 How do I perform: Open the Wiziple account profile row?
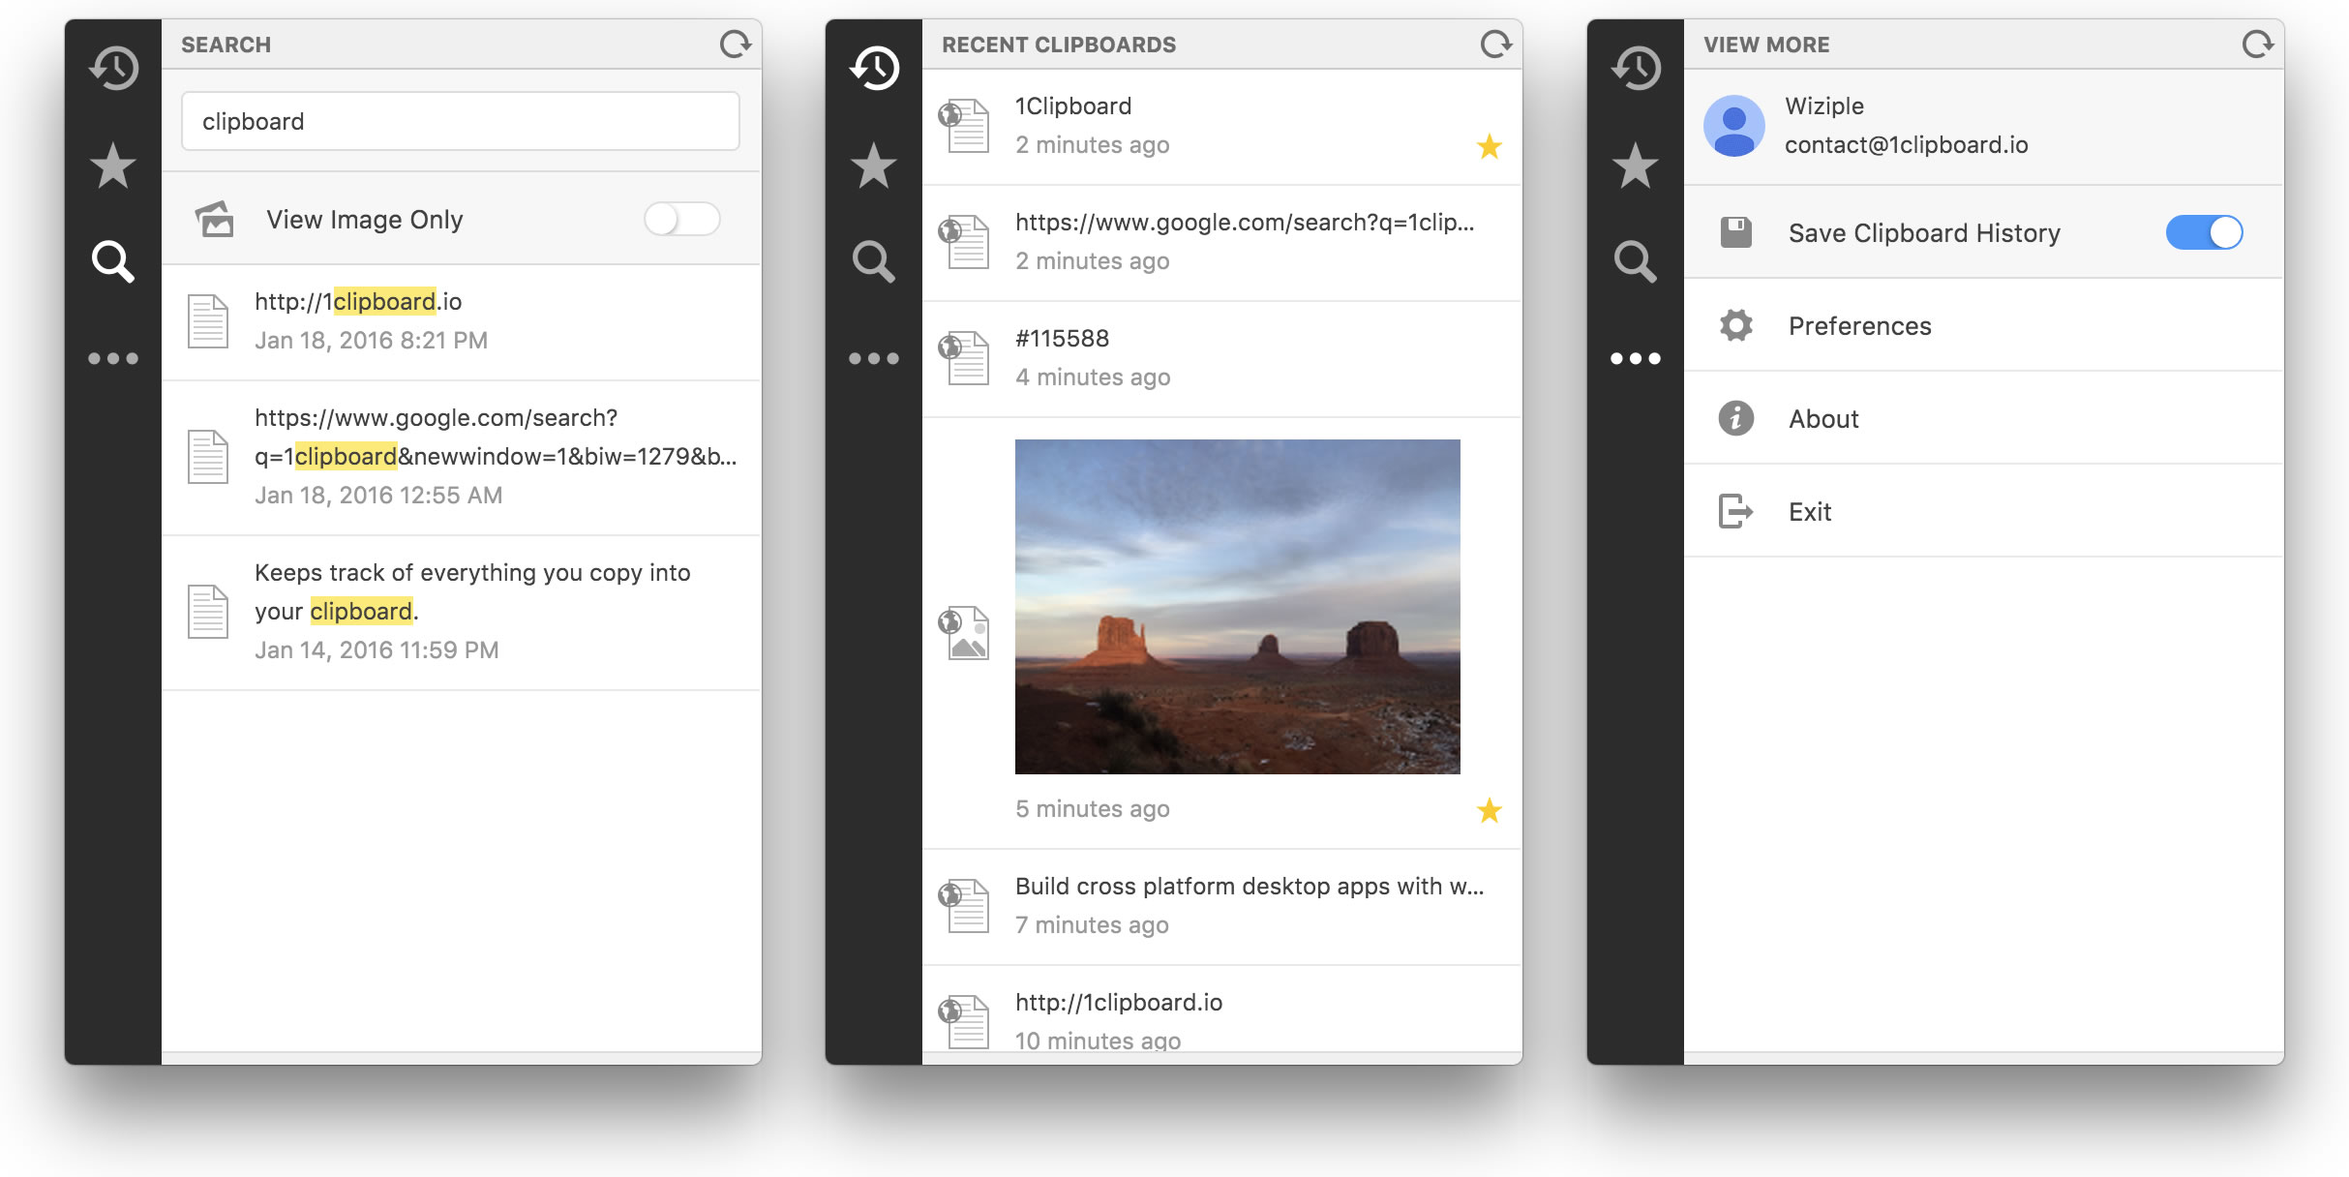[1905, 126]
